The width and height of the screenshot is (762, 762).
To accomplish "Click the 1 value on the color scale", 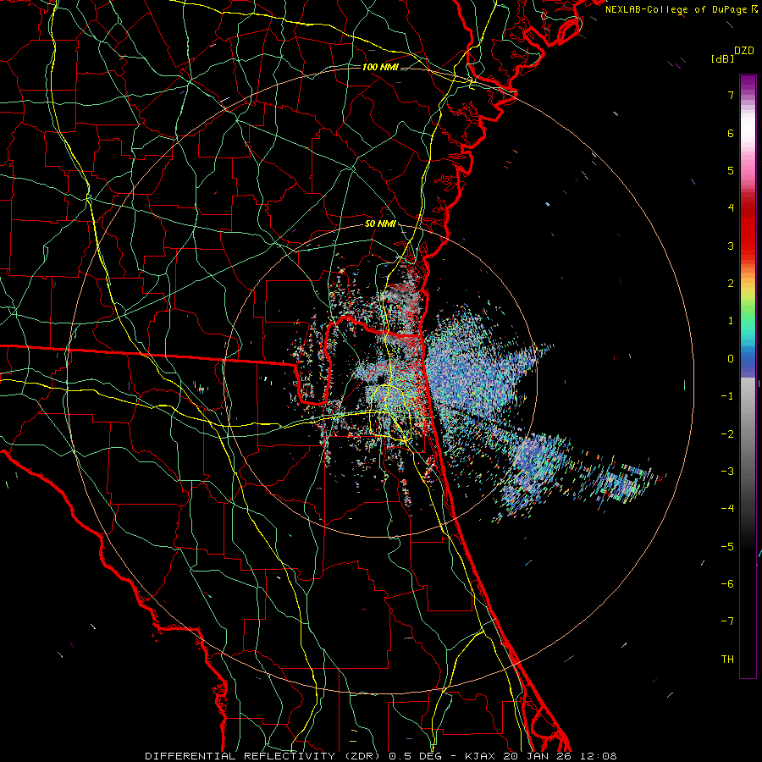I will (x=731, y=321).
